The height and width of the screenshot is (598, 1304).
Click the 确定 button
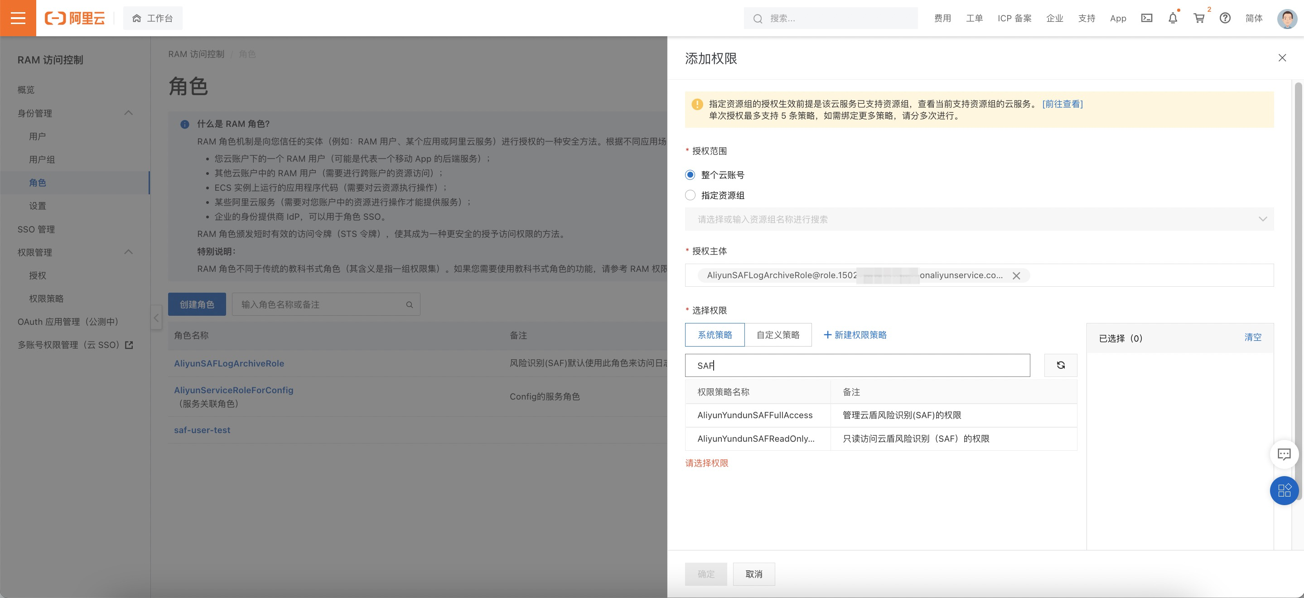[x=705, y=574]
